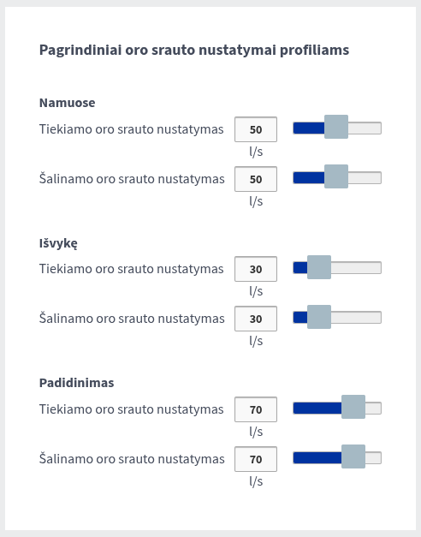Click blue filled track of Padidinimas Tiekiamo slider
Screen dimensions: 421x537
pos(317,409)
